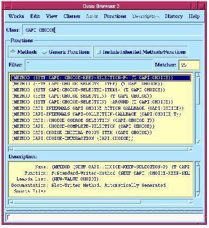The image size is (209, 228).
Task: Click the Description pane horizontal scrollbar thumb
Action: 77,202
